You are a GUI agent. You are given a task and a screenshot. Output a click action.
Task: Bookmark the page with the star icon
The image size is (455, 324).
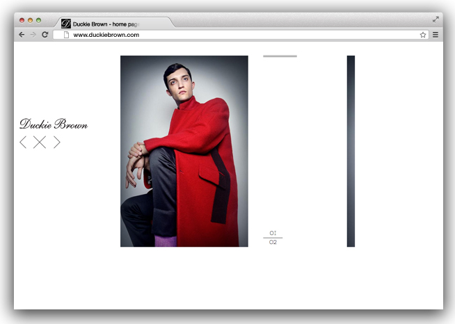(x=423, y=35)
